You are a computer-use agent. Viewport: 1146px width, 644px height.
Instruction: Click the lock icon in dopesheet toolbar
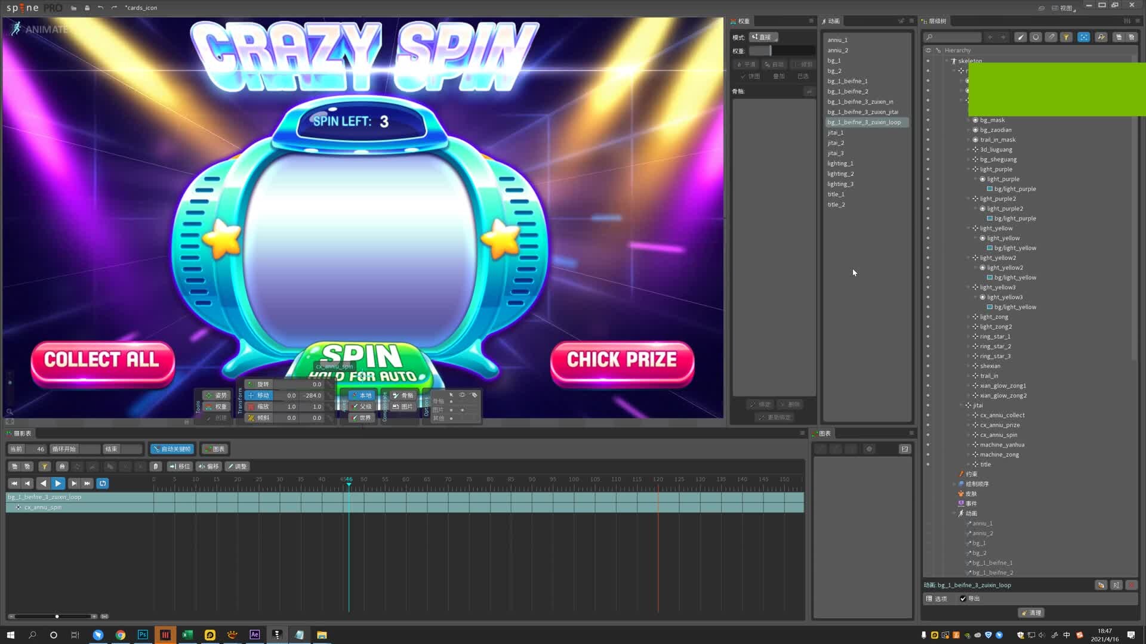click(x=62, y=467)
